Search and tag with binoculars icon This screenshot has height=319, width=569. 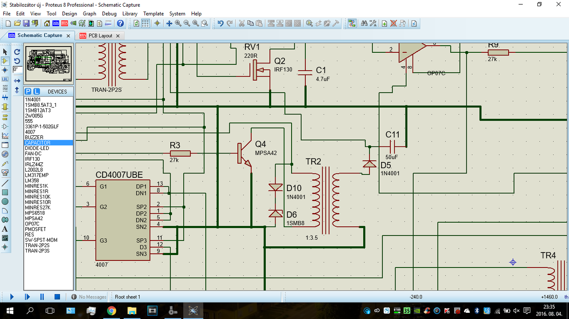pyautogui.click(x=364, y=24)
